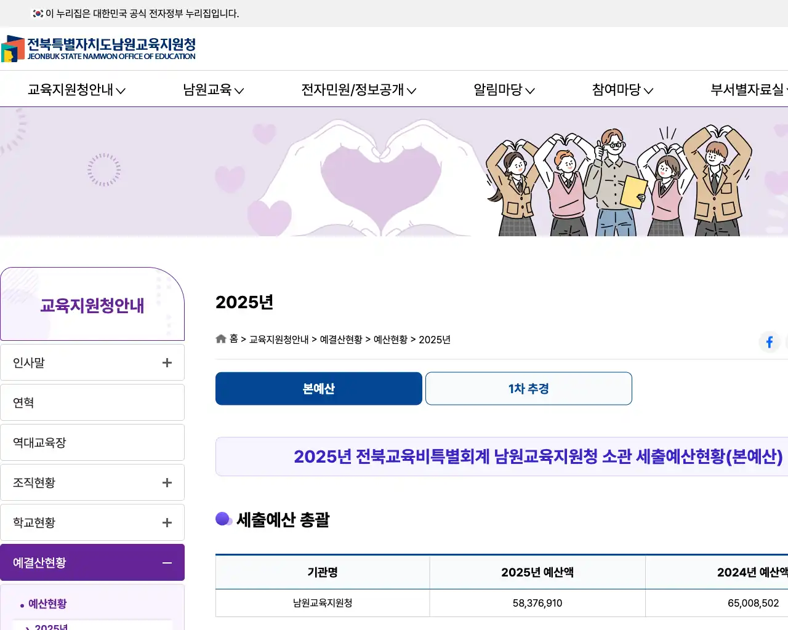Screen dimensions: 788x630
Task: Open 알림마당 navigation menu
Action: (504, 90)
